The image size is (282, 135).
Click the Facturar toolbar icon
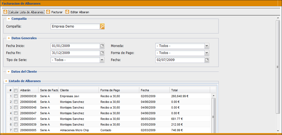coord(48,12)
